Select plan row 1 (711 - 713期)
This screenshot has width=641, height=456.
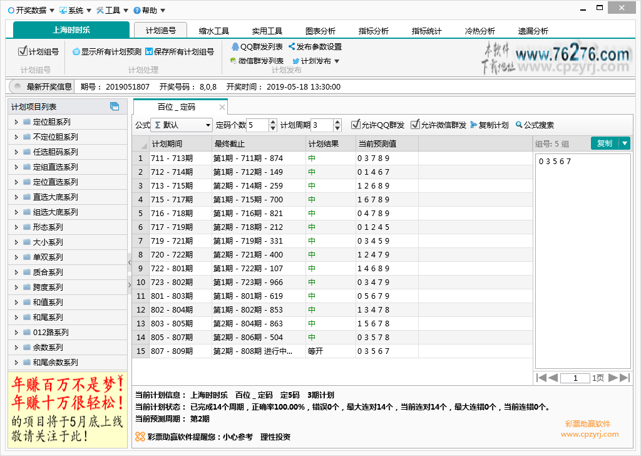pyautogui.click(x=332, y=158)
